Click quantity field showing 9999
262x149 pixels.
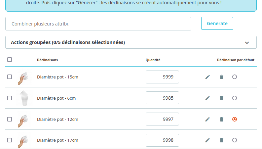tap(162, 77)
